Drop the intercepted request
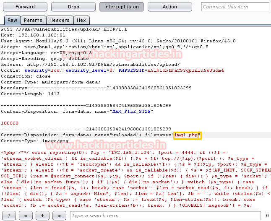 (73, 7)
